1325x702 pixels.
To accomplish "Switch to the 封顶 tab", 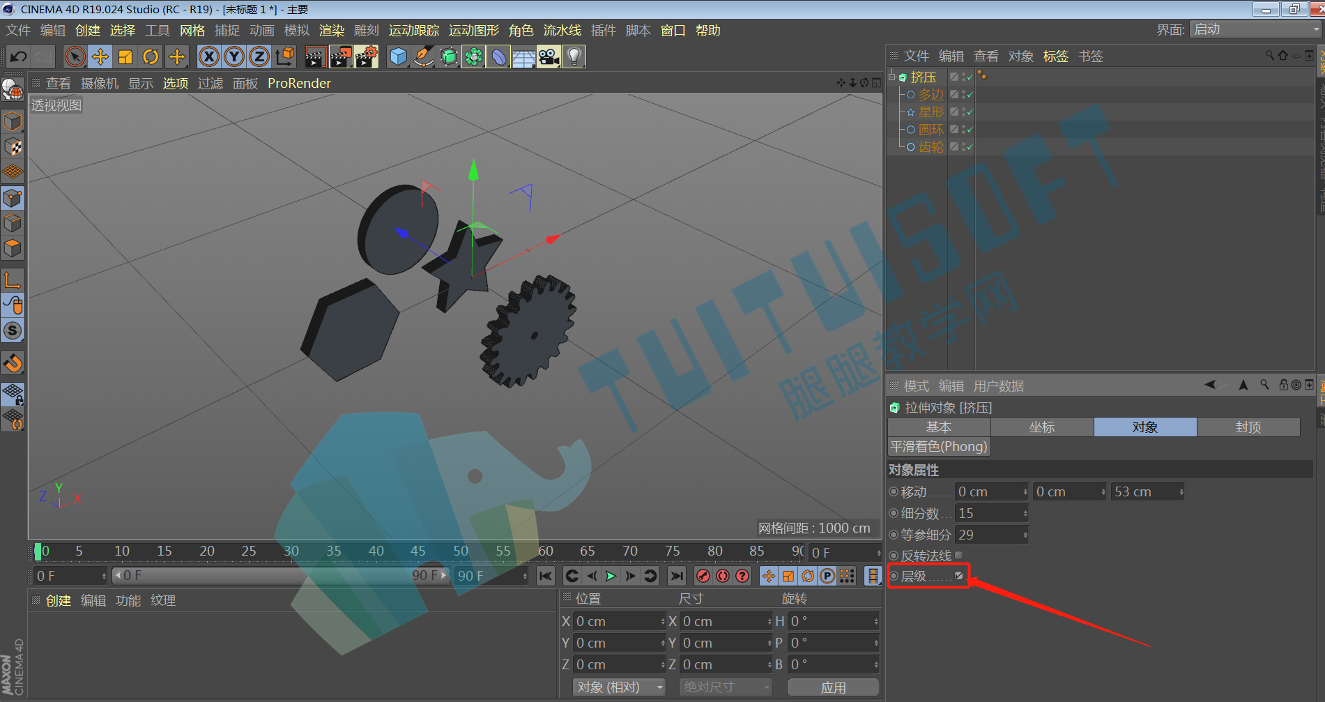I will click(1248, 427).
